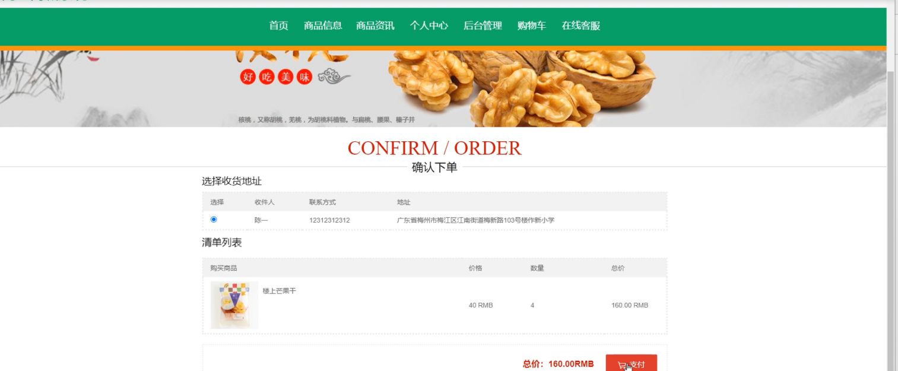
Task: Click the CONFIRM / ORDER heading
Action: 434,148
